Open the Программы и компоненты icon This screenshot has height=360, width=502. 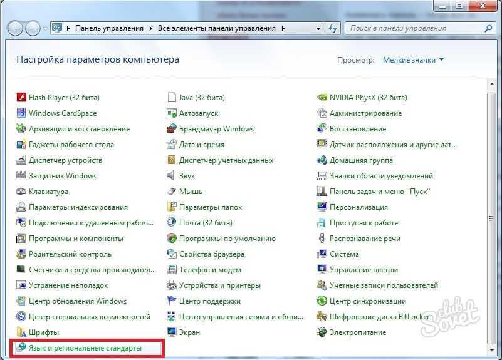[21, 238]
